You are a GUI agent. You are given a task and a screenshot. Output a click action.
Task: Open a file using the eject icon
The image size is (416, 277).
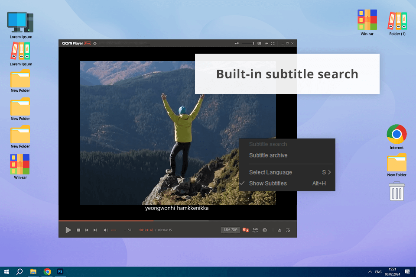coord(279,230)
